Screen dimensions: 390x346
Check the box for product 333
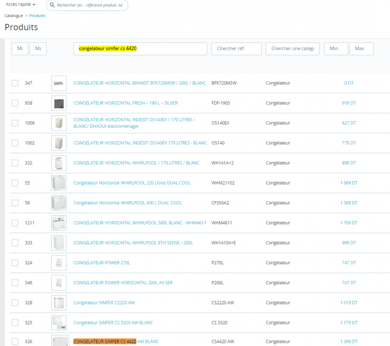pos(15,243)
